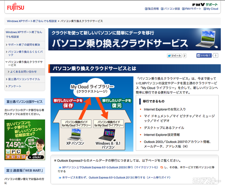Image resolution: width=225 pixels, height=188 pixels.
Task: Open アンケート sidebar item
Action: click(15, 86)
